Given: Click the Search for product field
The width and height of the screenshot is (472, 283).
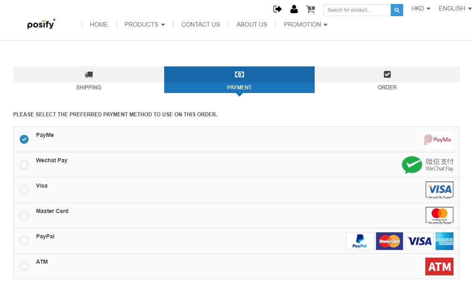Looking at the screenshot, I should pyautogui.click(x=357, y=10).
